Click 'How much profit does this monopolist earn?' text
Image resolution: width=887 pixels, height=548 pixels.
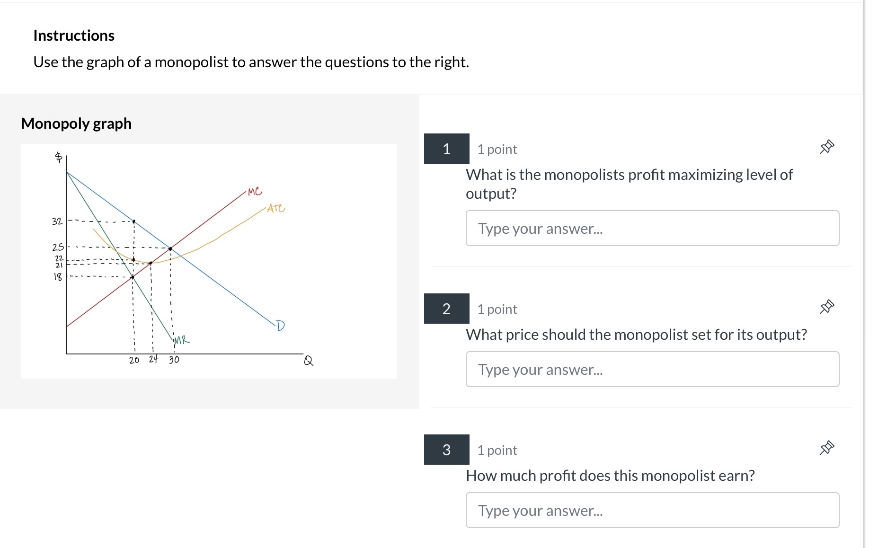(610, 476)
